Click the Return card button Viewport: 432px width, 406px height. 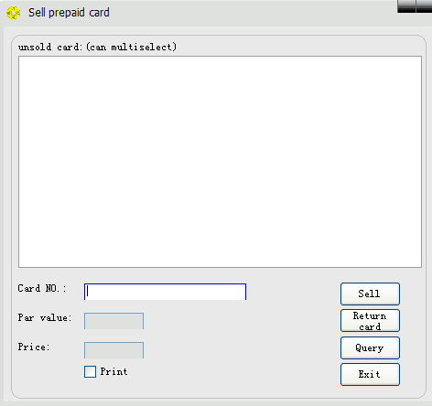pyautogui.click(x=370, y=321)
